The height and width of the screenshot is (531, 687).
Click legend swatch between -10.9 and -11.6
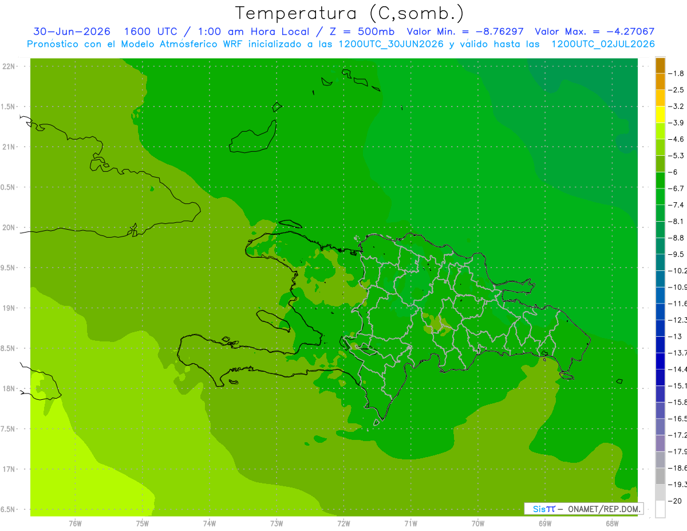(x=660, y=296)
